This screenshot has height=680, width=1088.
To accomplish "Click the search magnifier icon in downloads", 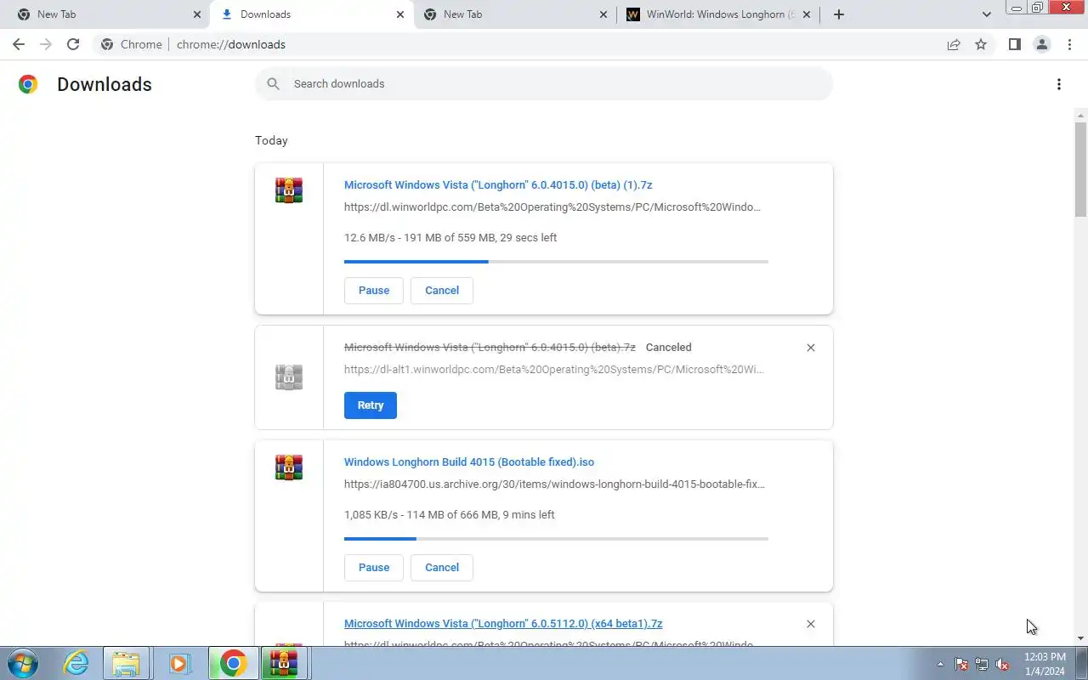I will (273, 83).
